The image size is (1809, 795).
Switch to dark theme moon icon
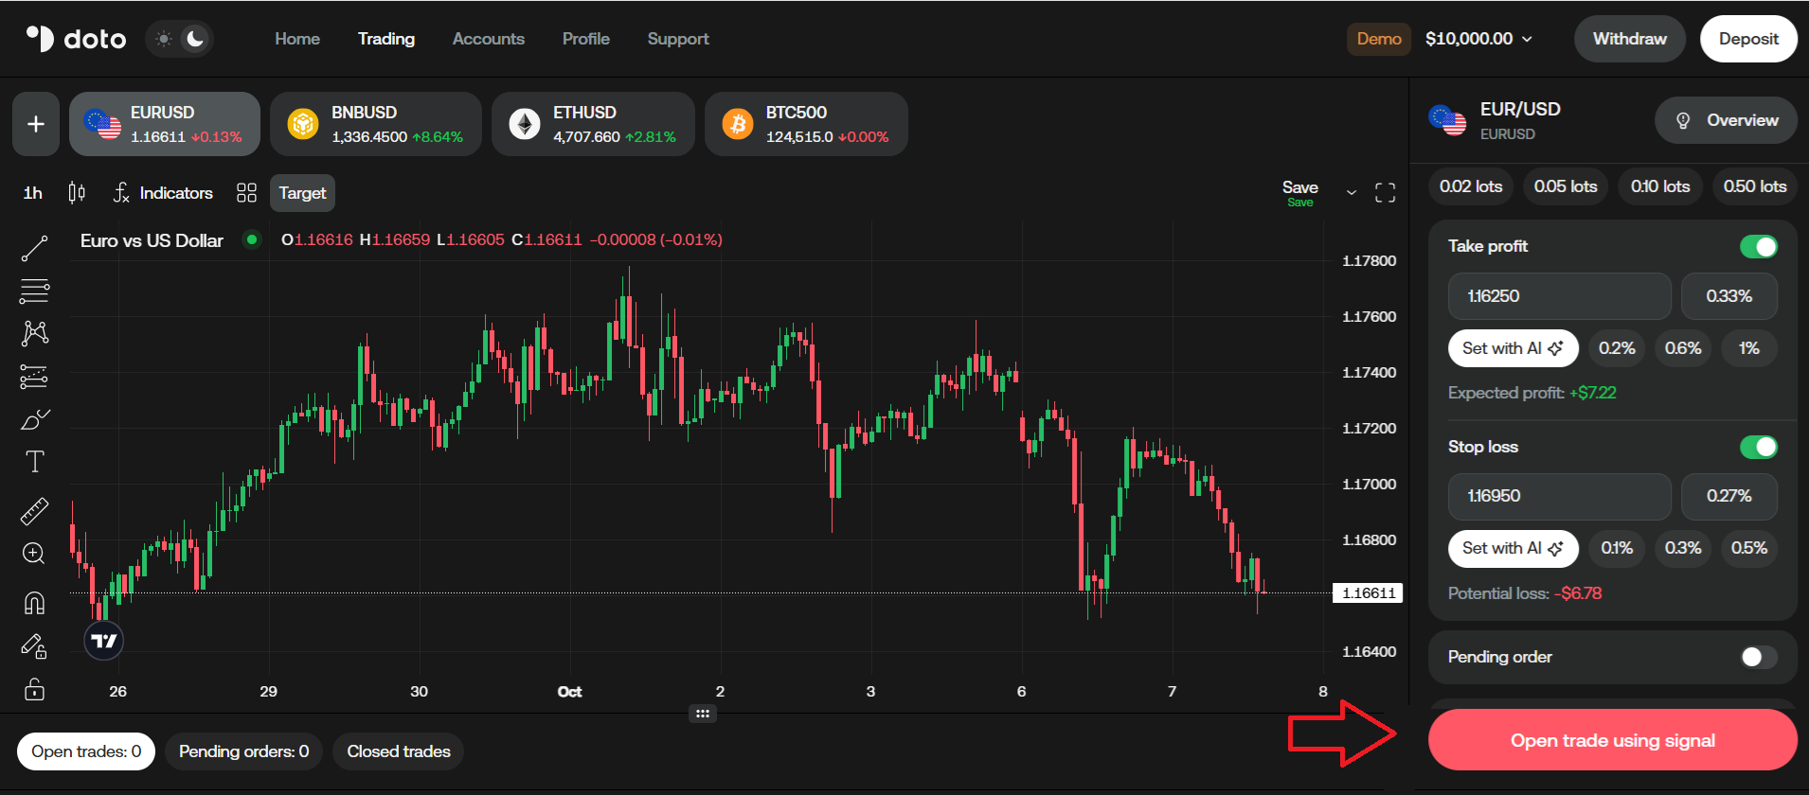click(x=195, y=39)
